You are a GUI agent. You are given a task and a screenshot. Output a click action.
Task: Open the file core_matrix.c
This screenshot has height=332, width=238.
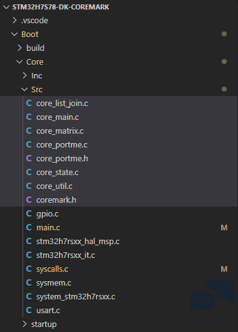click(60, 131)
